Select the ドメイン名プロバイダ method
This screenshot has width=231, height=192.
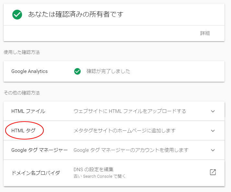coord(36,173)
